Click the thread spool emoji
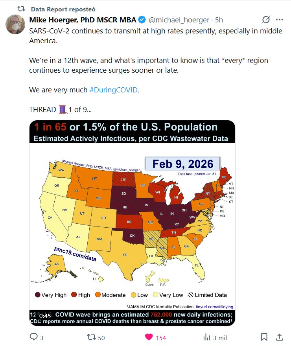The image size is (291, 346). [x=63, y=109]
